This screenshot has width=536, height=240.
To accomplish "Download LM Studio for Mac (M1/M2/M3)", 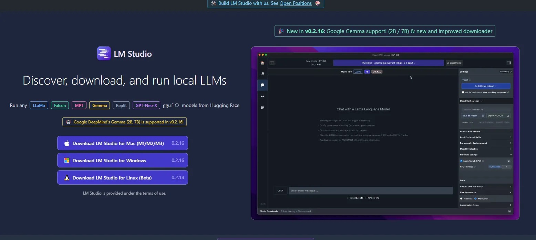I will [123, 143].
